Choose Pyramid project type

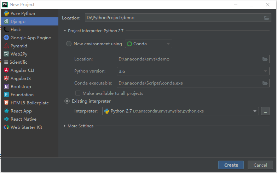[30, 46]
